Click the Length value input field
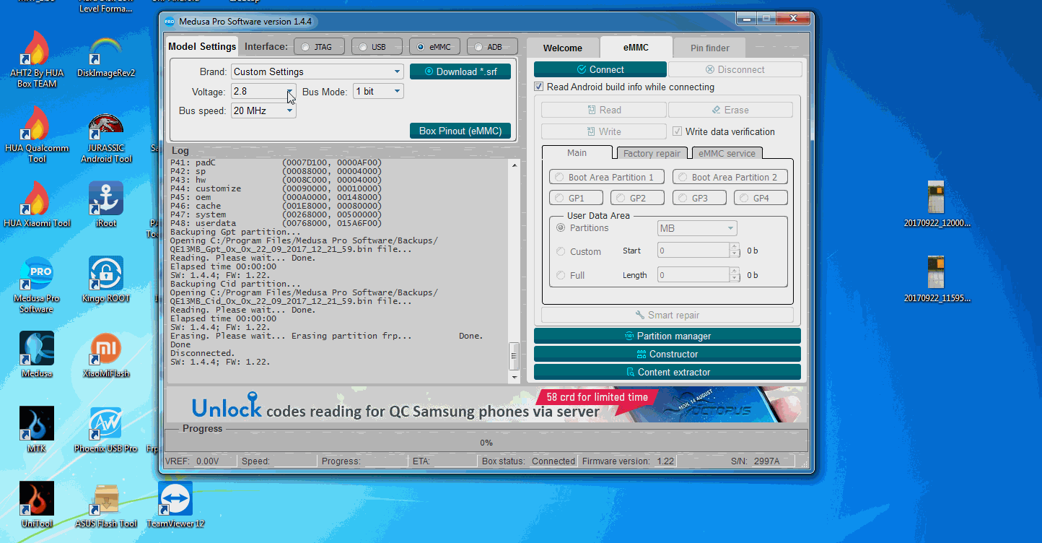Viewport: 1042px width, 543px height. (695, 275)
